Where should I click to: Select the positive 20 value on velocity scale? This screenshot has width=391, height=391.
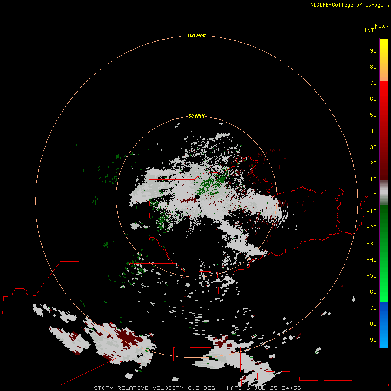[373, 163]
